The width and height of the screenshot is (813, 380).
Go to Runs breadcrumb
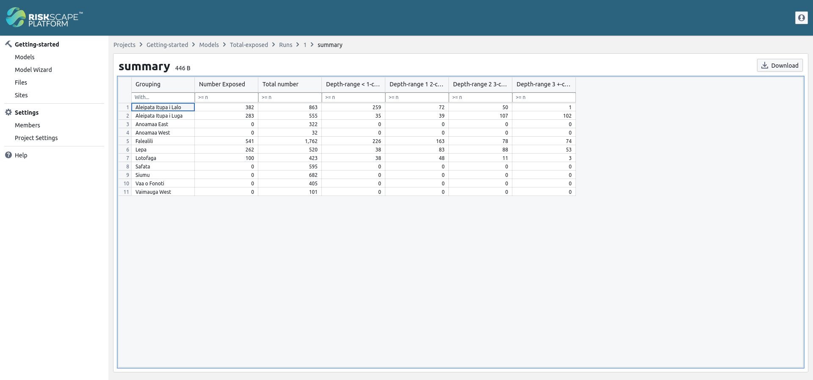pyautogui.click(x=285, y=45)
